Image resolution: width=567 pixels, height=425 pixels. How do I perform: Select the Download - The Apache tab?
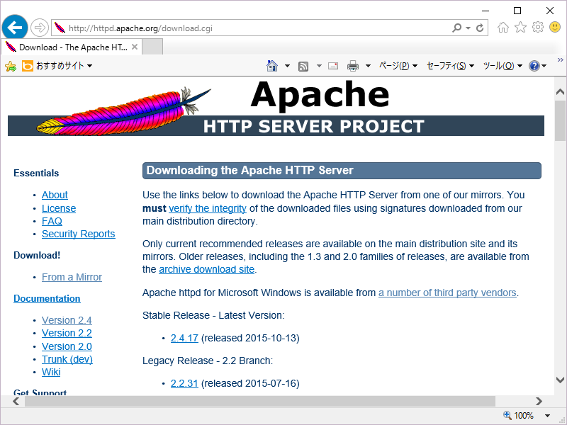coord(72,47)
